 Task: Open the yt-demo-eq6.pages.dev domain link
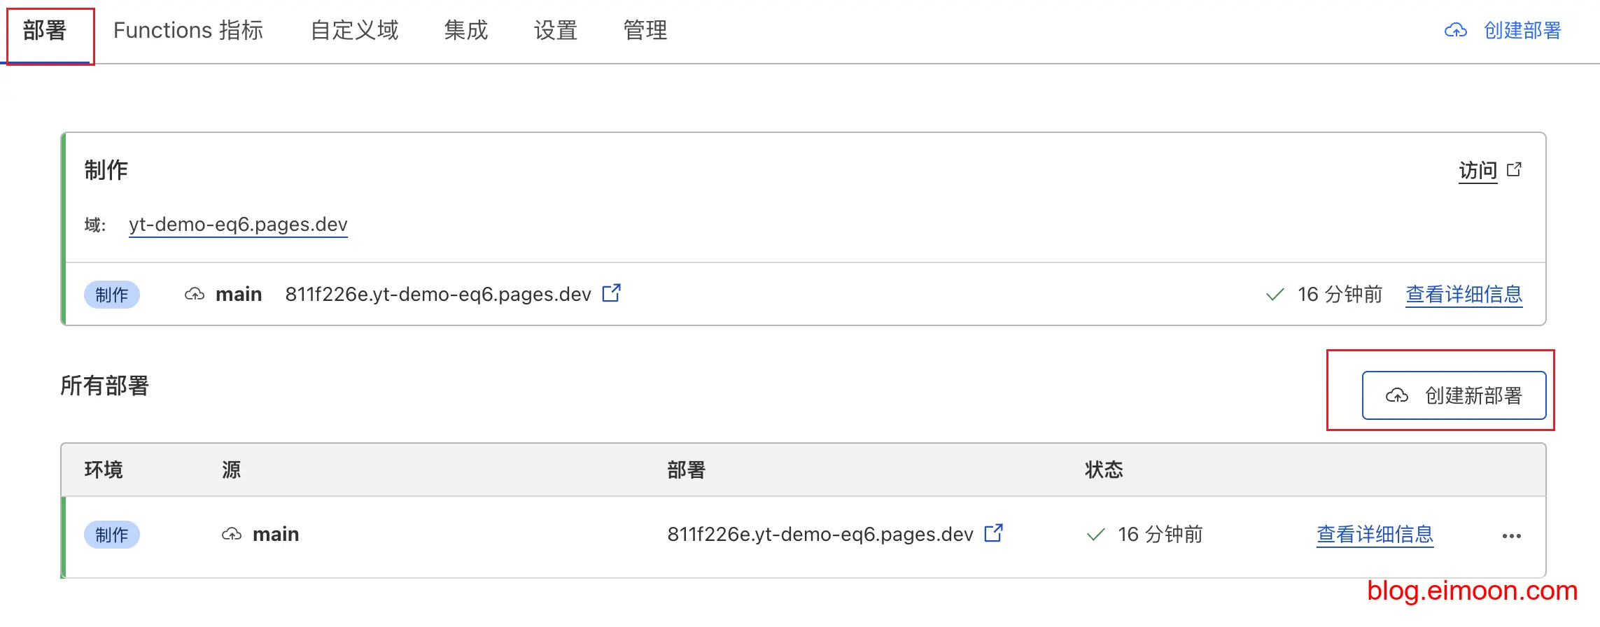238,225
